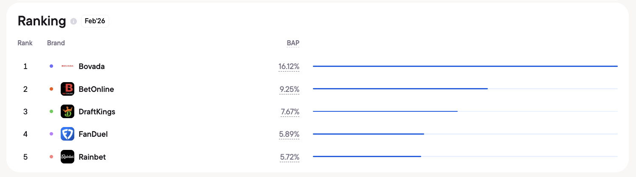The width and height of the screenshot is (636, 177).
Task: Click the orange dot next to BetOnline
Action: tap(51, 89)
